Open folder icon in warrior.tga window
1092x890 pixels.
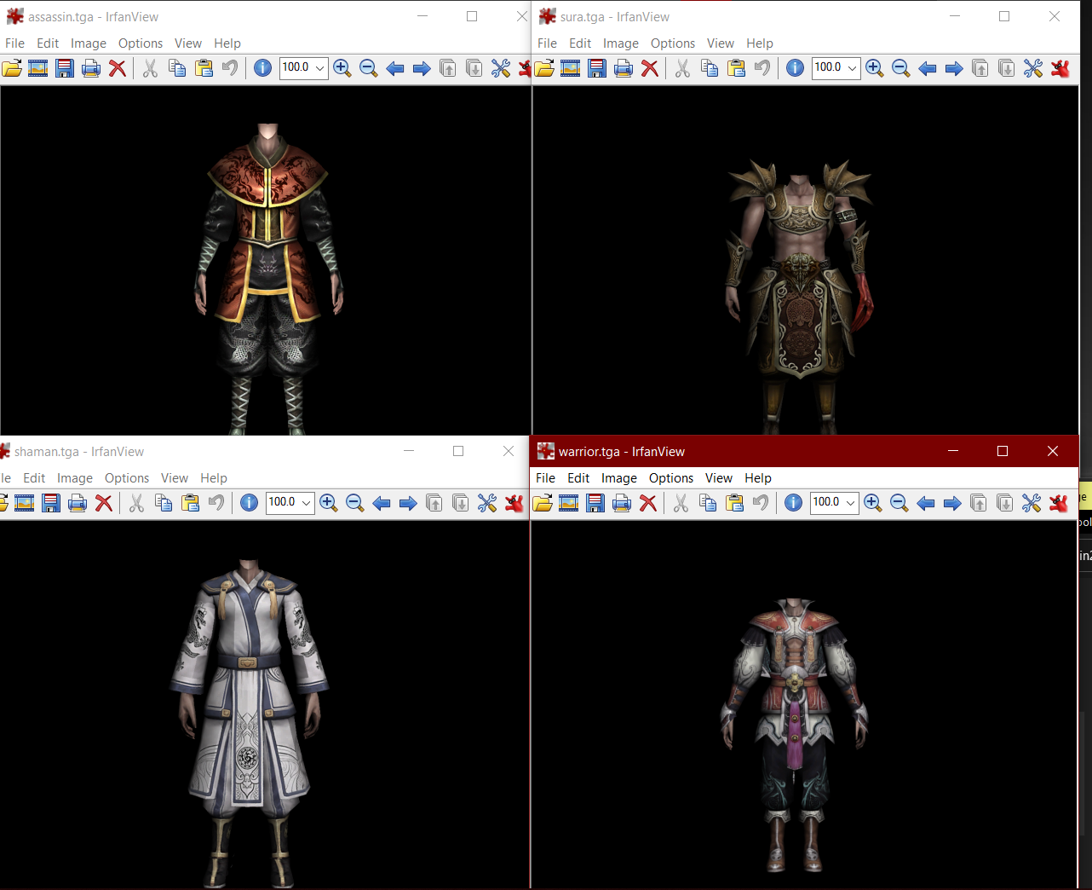click(543, 503)
